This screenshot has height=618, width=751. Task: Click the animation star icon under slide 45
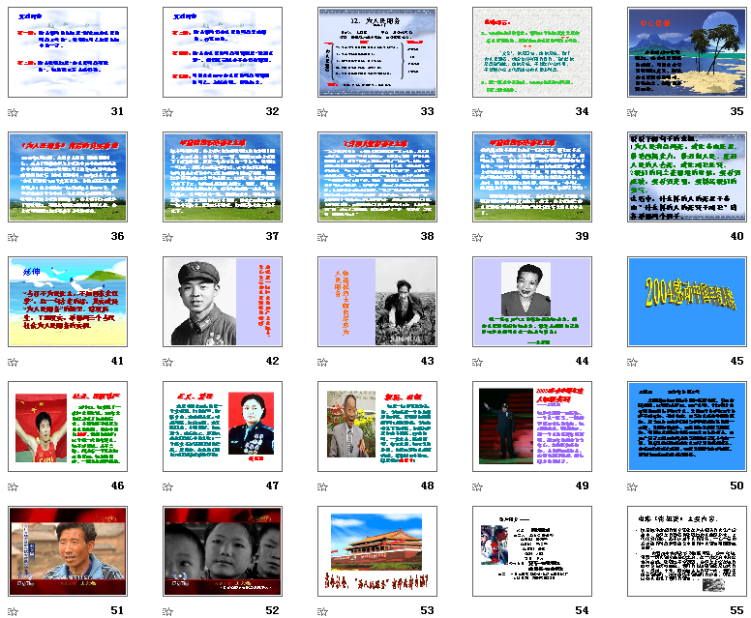coord(632,363)
